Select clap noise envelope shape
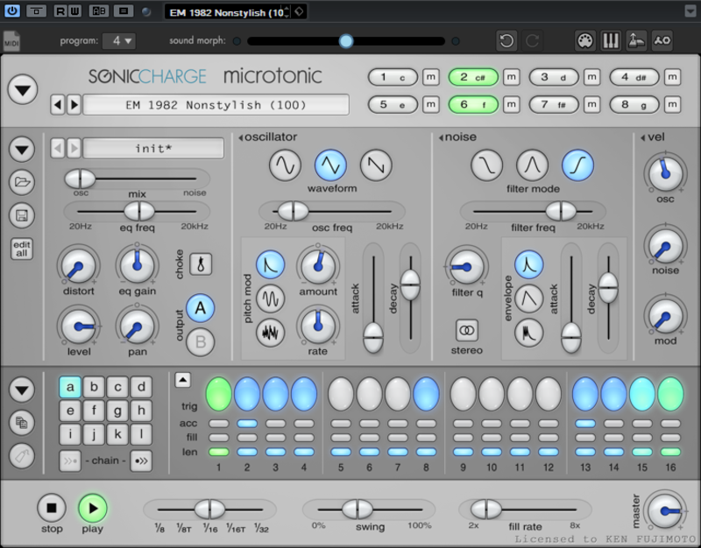 coord(529,333)
